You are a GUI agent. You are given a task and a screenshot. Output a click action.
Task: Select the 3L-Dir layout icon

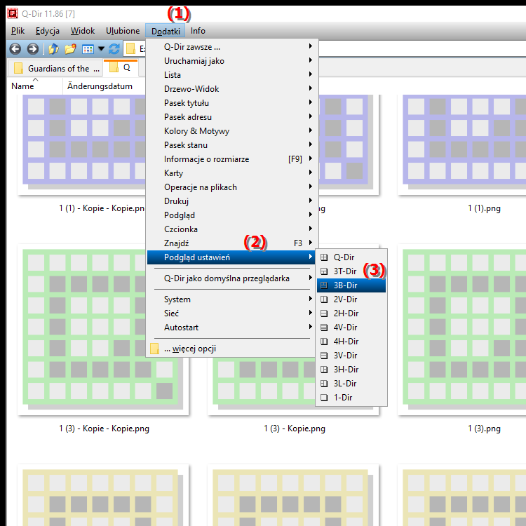(324, 384)
